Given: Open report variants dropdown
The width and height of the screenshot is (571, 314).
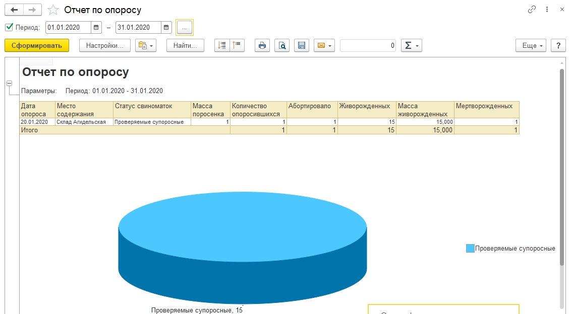Looking at the screenshot, I should click(x=146, y=45).
